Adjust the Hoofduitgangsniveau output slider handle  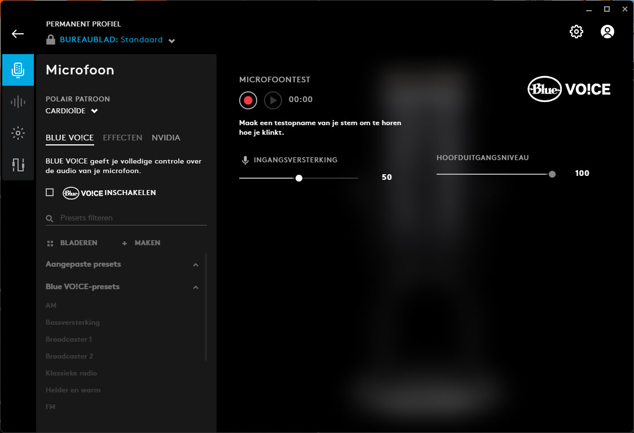pyautogui.click(x=552, y=174)
